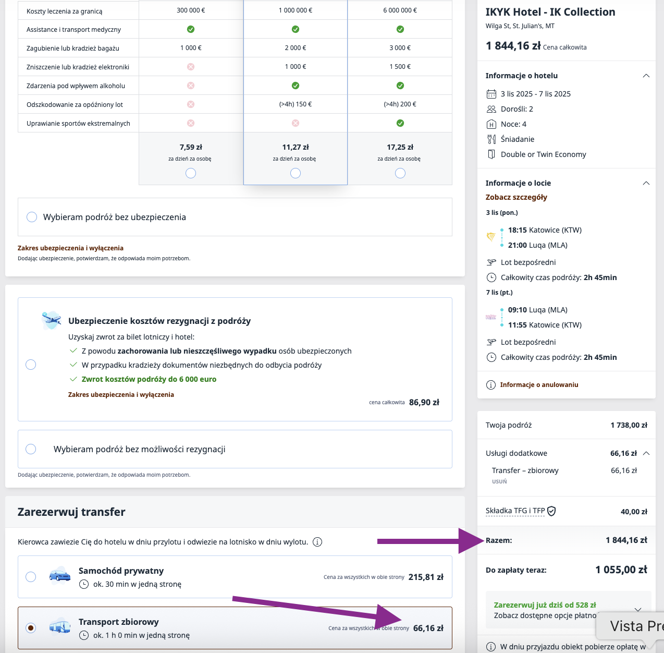Click Ryanair airline logo for outbound flight
664x653 pixels.
[x=491, y=237]
